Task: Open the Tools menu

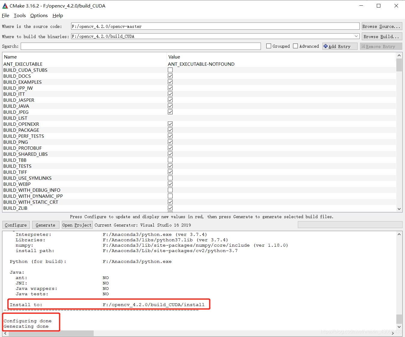Action: 20,16
